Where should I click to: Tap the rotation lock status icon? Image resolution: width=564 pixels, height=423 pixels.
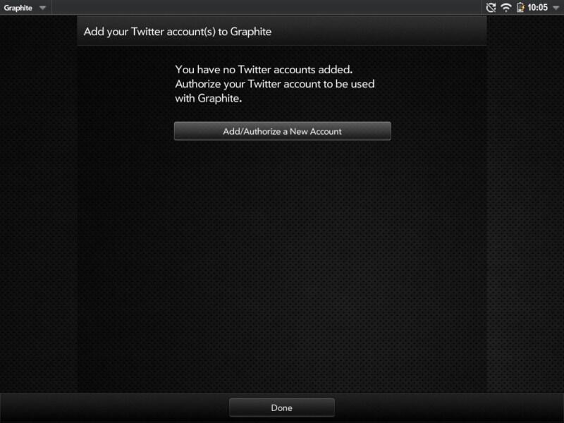pyautogui.click(x=491, y=8)
